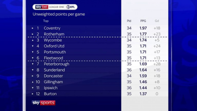The height and width of the screenshot is (111, 197).
Task: Open the Rotherham team row
Action: pyautogui.click(x=97, y=34)
